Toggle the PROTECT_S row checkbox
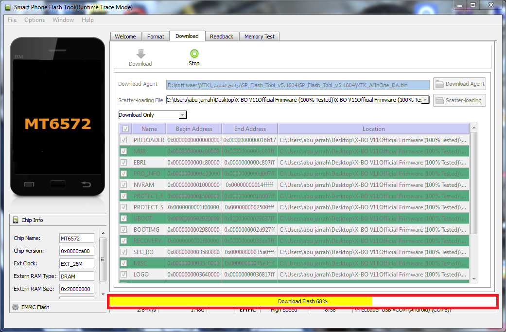This screenshot has width=506, height=332. click(123, 207)
